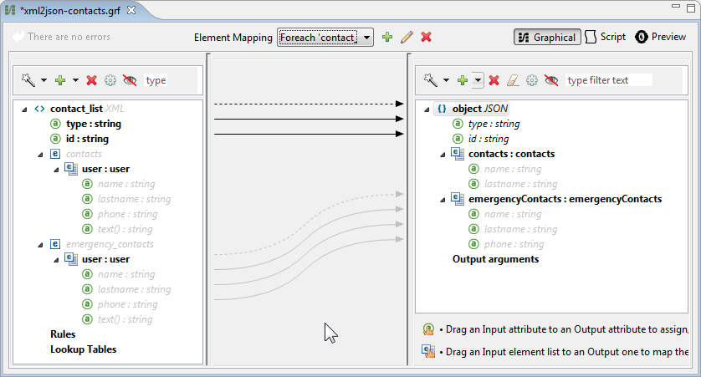This screenshot has height=377, width=701.
Task: Click the edit mapping pencil icon
Action: tap(407, 37)
